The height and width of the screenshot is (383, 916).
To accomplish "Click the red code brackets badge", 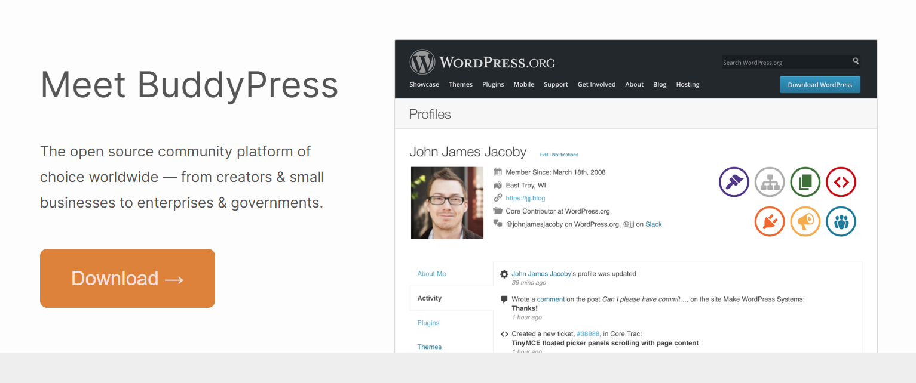I will pyautogui.click(x=841, y=182).
